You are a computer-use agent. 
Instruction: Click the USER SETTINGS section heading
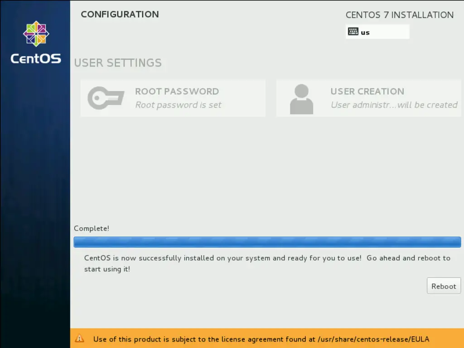[x=118, y=63]
